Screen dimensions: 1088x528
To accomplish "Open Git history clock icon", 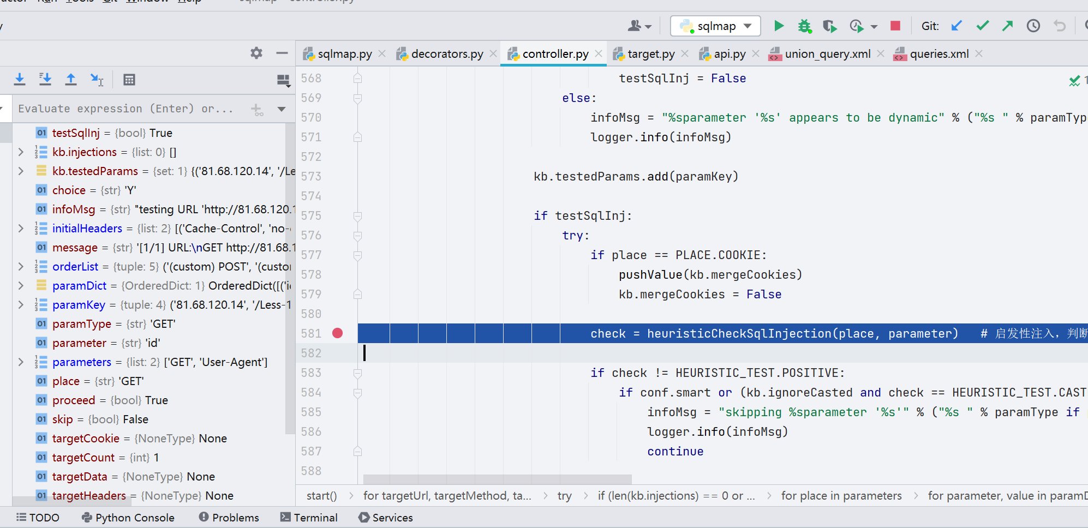I will [x=1033, y=26].
